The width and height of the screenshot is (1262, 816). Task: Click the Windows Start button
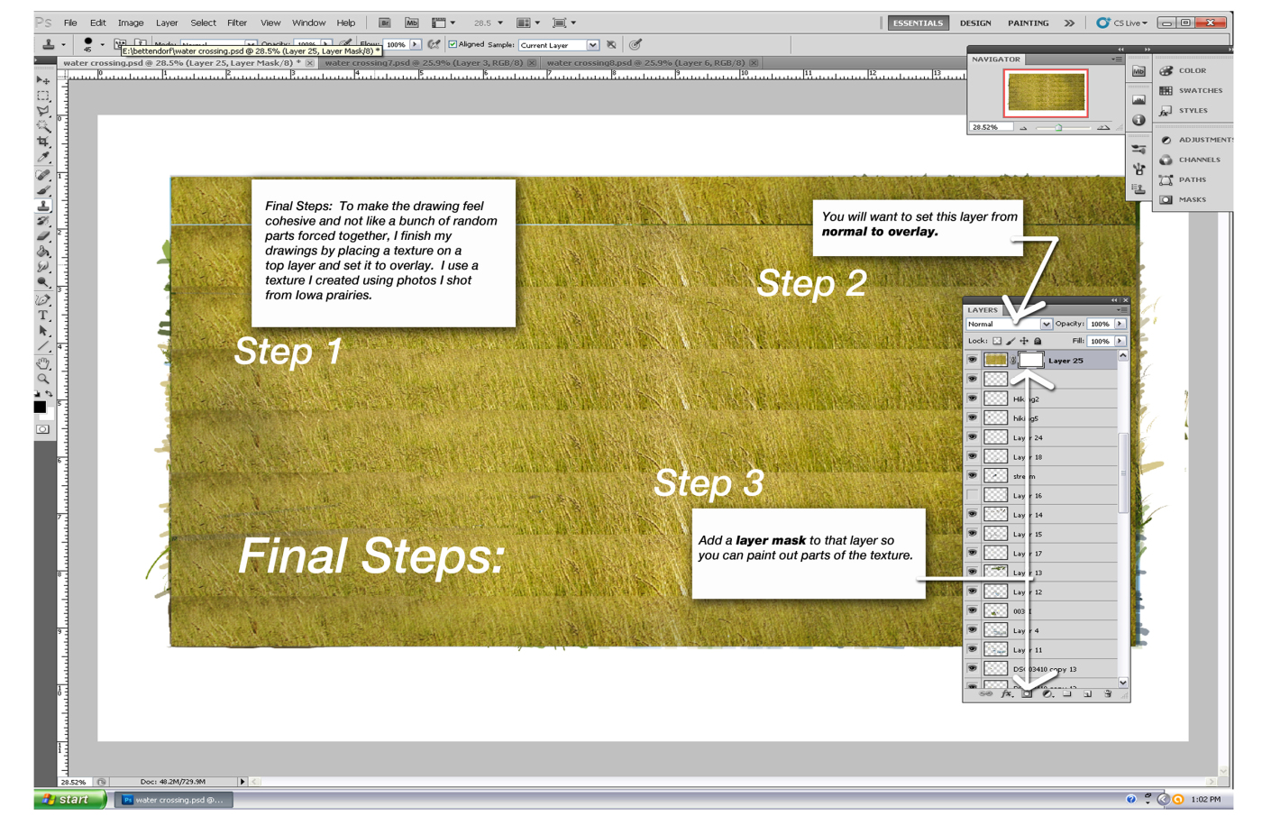(x=69, y=800)
